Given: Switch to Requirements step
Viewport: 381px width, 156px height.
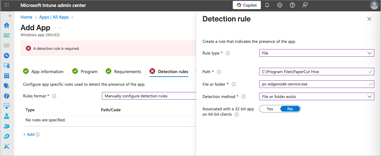Looking at the screenshot, I should [123, 72].
